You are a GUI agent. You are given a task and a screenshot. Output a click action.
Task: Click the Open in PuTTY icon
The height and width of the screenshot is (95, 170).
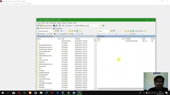57,26
